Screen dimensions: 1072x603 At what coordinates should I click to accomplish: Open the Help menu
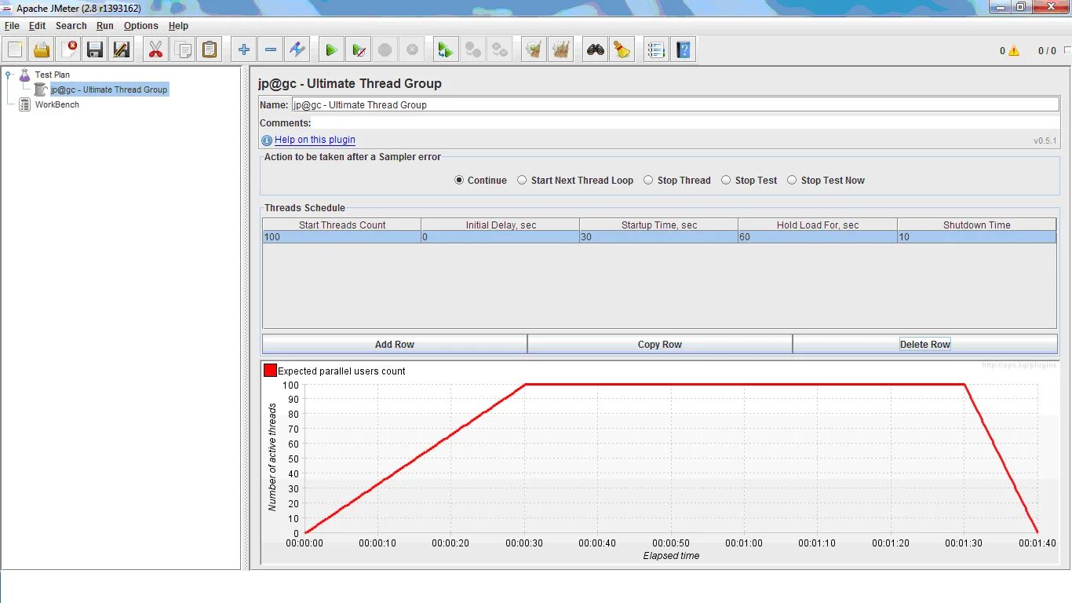click(178, 26)
